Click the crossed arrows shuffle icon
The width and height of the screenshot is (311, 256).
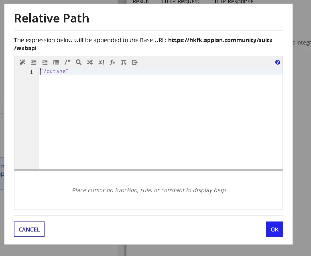click(89, 62)
